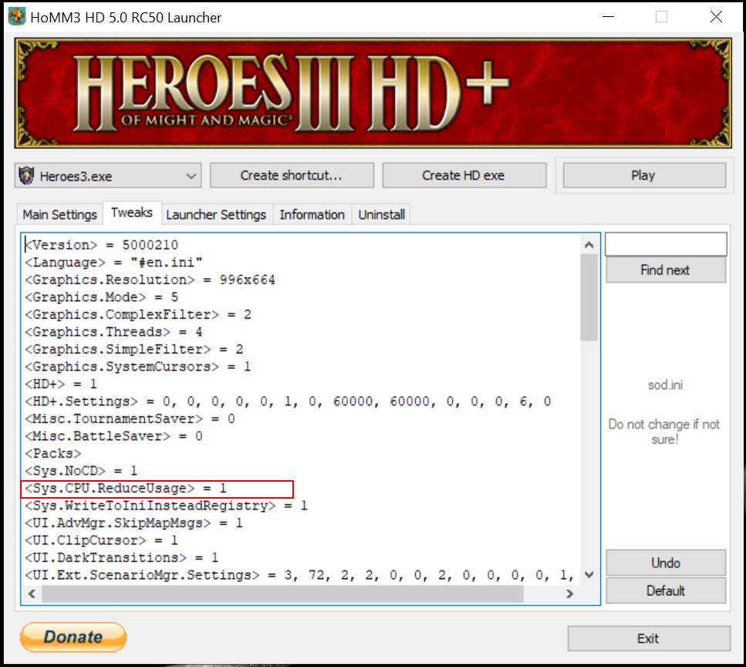
Task: Open the Uninstall tab
Action: click(382, 215)
